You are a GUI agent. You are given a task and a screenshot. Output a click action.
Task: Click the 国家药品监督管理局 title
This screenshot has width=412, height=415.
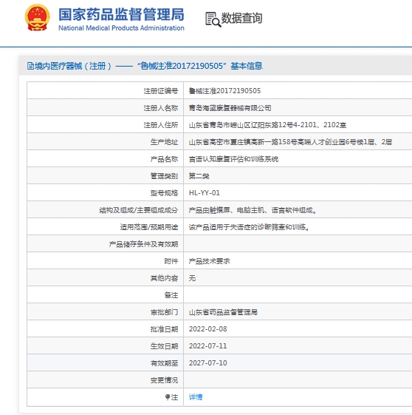[121, 14]
